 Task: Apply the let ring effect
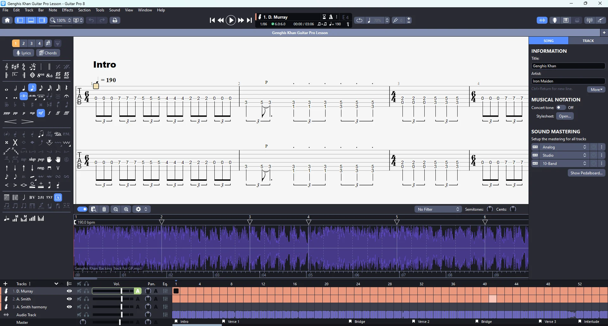point(49,134)
